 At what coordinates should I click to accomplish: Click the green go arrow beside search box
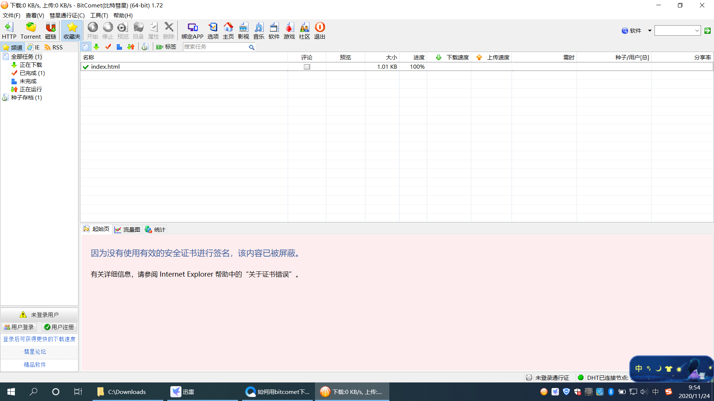[708, 30]
